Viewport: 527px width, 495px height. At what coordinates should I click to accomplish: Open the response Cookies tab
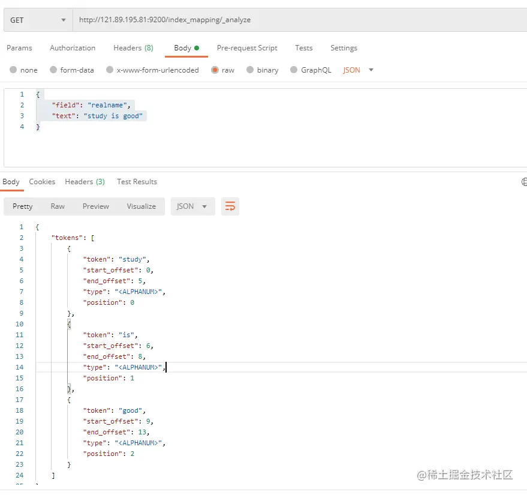42,182
